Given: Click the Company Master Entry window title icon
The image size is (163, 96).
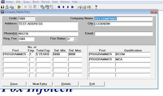Looking at the screenshot, I should (2, 12).
